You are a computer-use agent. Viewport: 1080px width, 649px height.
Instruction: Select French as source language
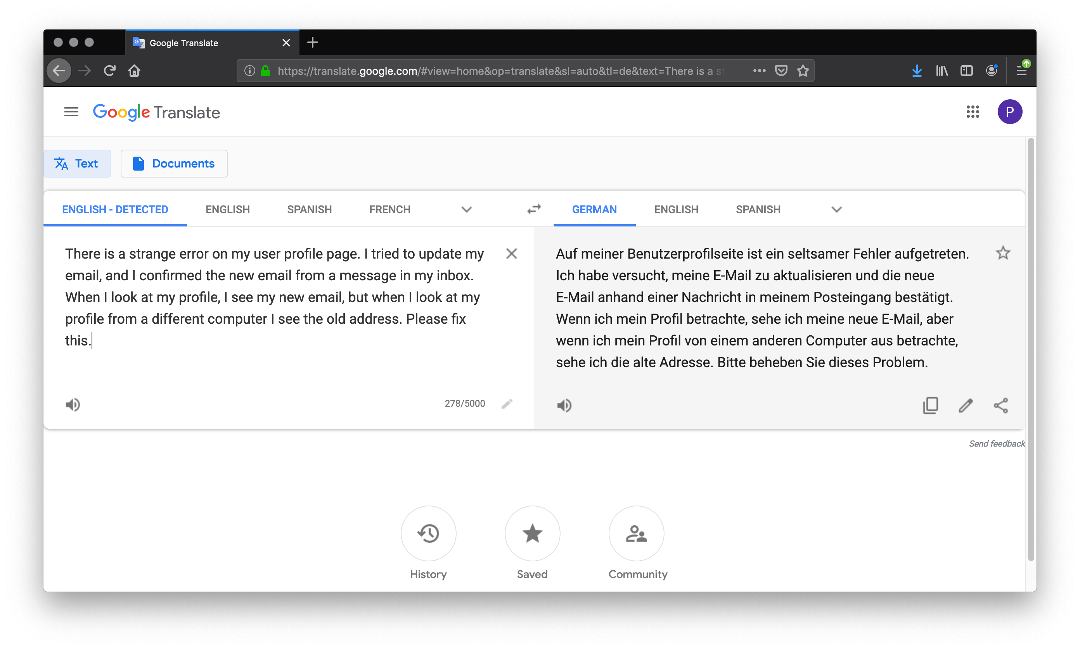click(x=389, y=209)
